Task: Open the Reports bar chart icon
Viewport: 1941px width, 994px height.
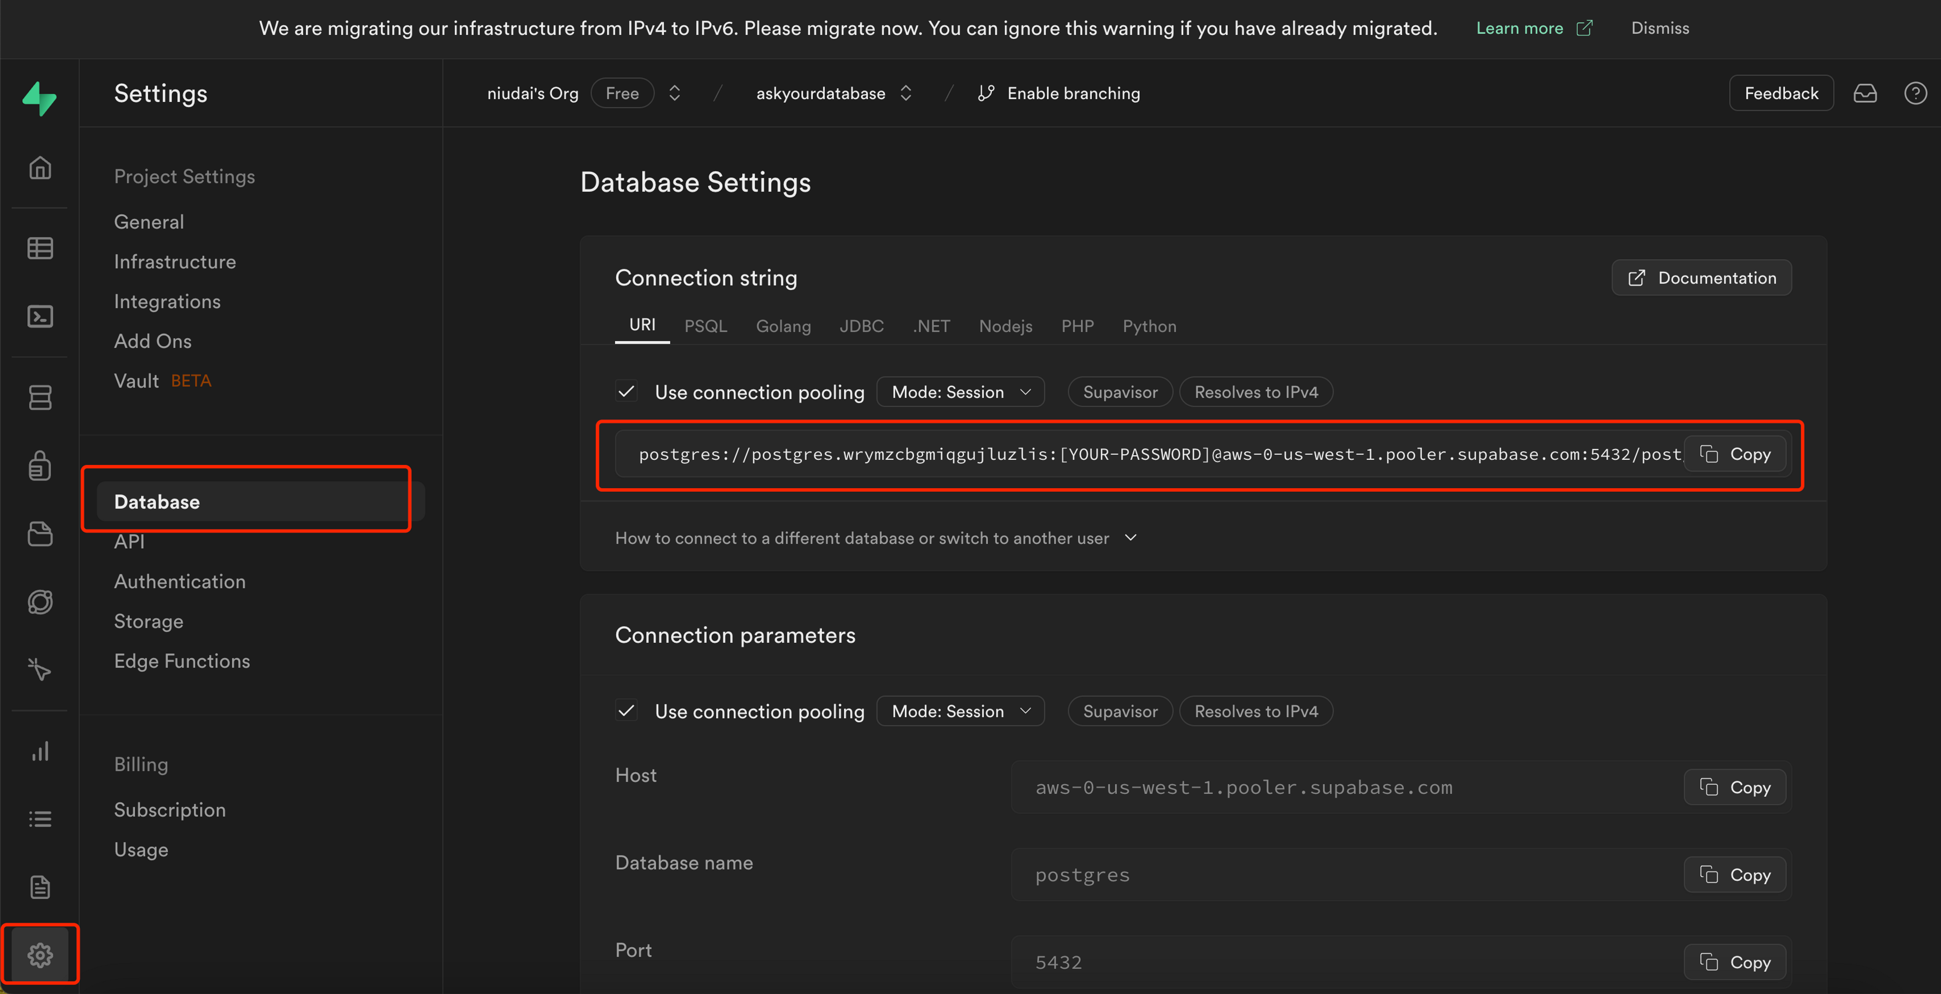Action: coord(40,751)
